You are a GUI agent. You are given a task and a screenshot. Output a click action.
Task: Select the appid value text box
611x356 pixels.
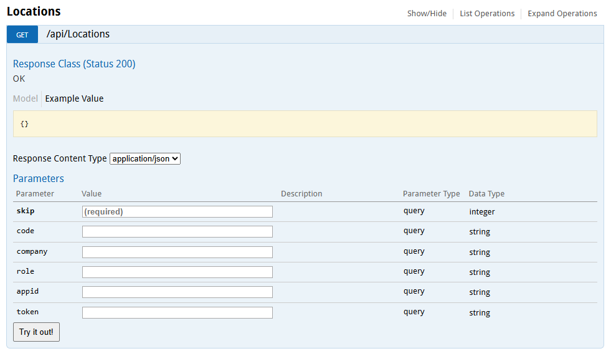[x=178, y=292]
